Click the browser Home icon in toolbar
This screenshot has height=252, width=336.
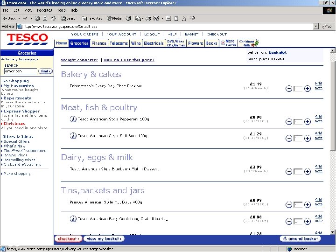point(53,18)
